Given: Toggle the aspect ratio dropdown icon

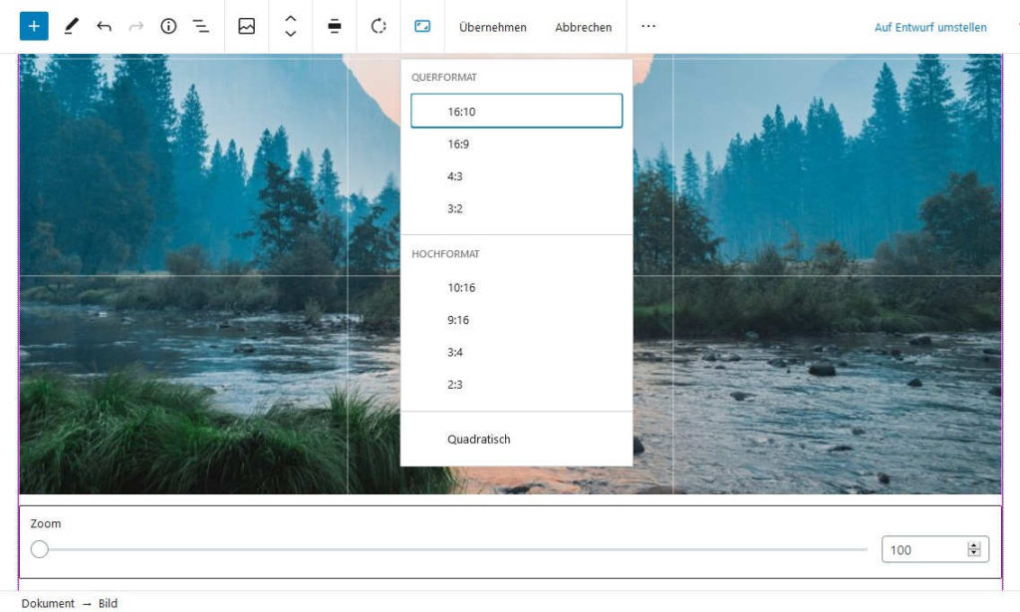Looking at the screenshot, I should click(x=422, y=27).
